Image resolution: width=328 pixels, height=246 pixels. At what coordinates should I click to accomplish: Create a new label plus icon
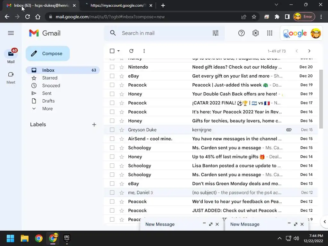pos(94,125)
